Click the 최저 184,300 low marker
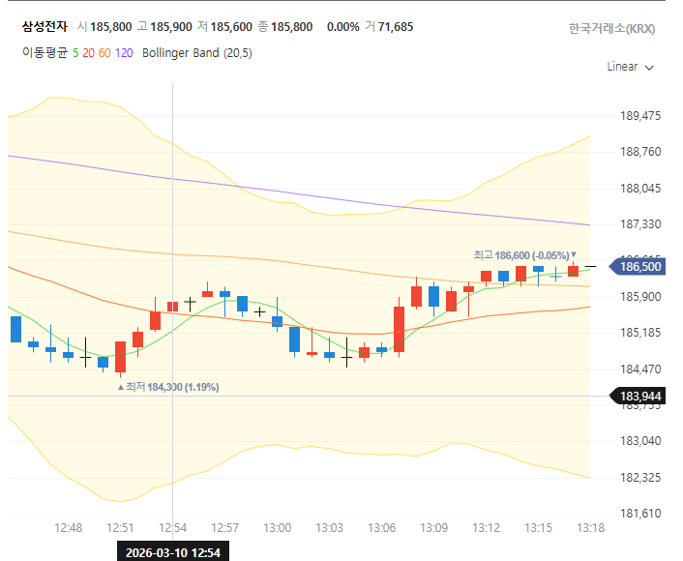Viewport: 683px width, 561px height. point(168,387)
